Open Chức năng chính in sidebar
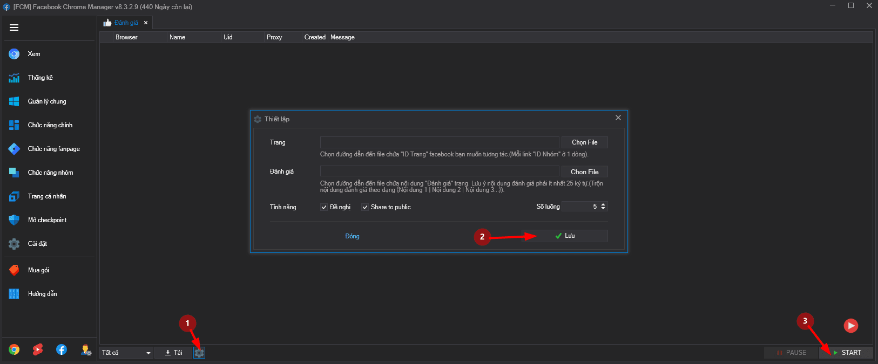878x364 pixels. (x=49, y=125)
